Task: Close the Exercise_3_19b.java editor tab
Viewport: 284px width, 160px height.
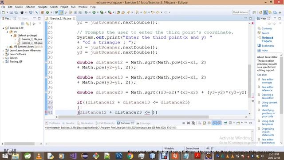Action: [x=74, y=19]
